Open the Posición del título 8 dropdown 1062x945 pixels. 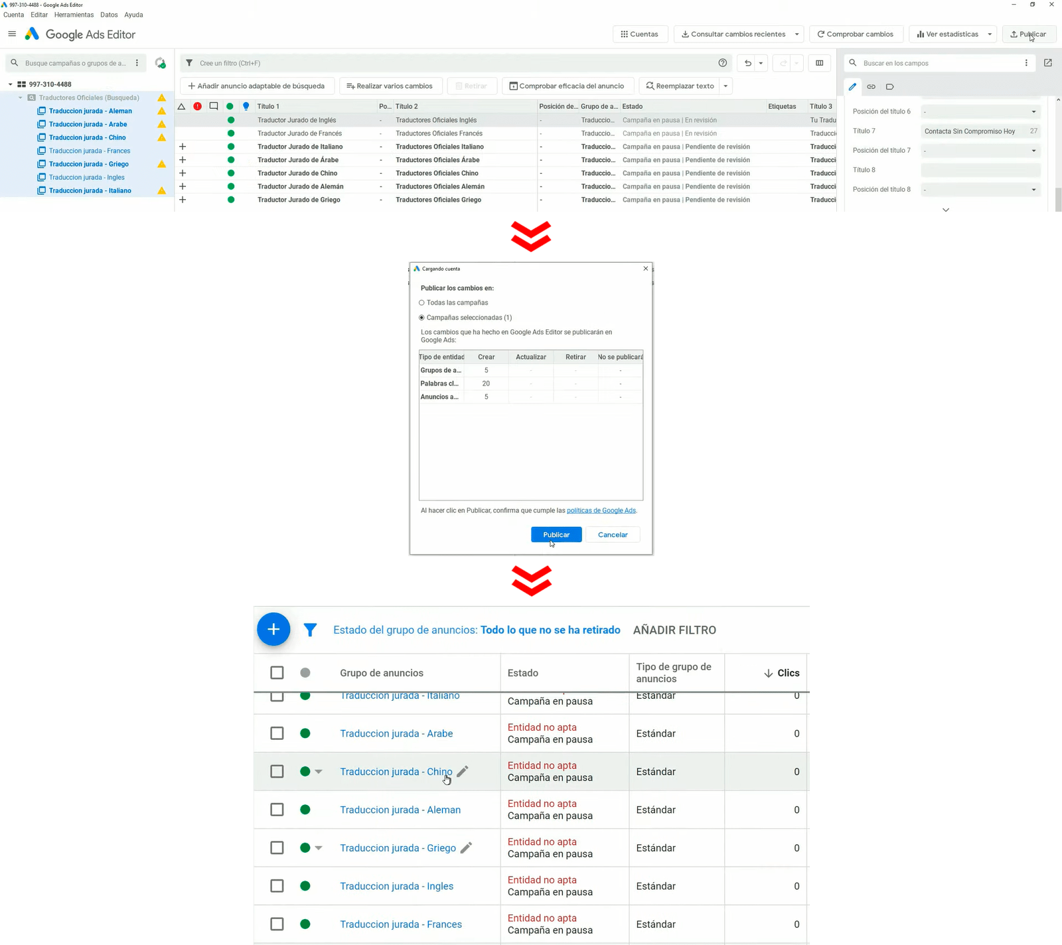click(x=980, y=190)
